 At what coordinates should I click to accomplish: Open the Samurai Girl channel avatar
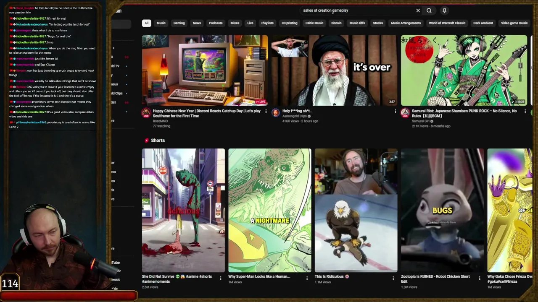(x=405, y=112)
